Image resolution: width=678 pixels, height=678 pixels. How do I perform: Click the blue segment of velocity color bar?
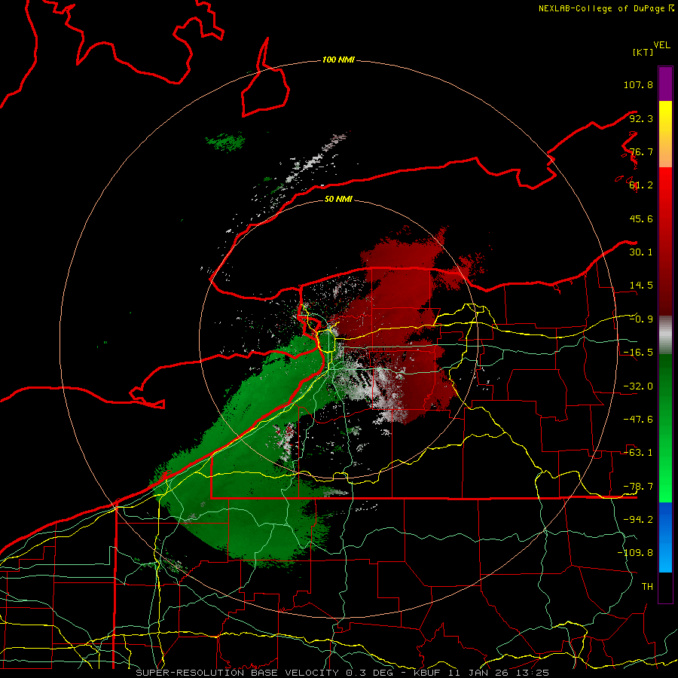tap(665, 537)
